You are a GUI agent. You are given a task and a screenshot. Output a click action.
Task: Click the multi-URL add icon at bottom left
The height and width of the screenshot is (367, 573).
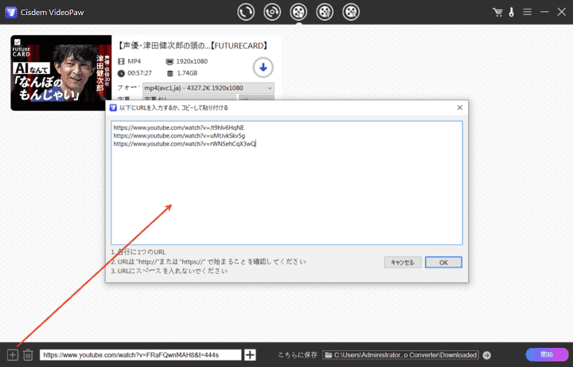click(13, 355)
